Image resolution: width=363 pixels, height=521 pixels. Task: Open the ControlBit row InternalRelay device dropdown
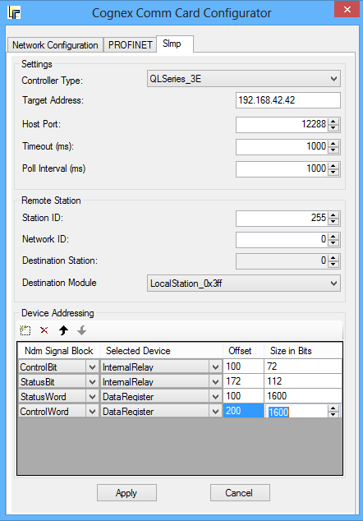[215, 367]
